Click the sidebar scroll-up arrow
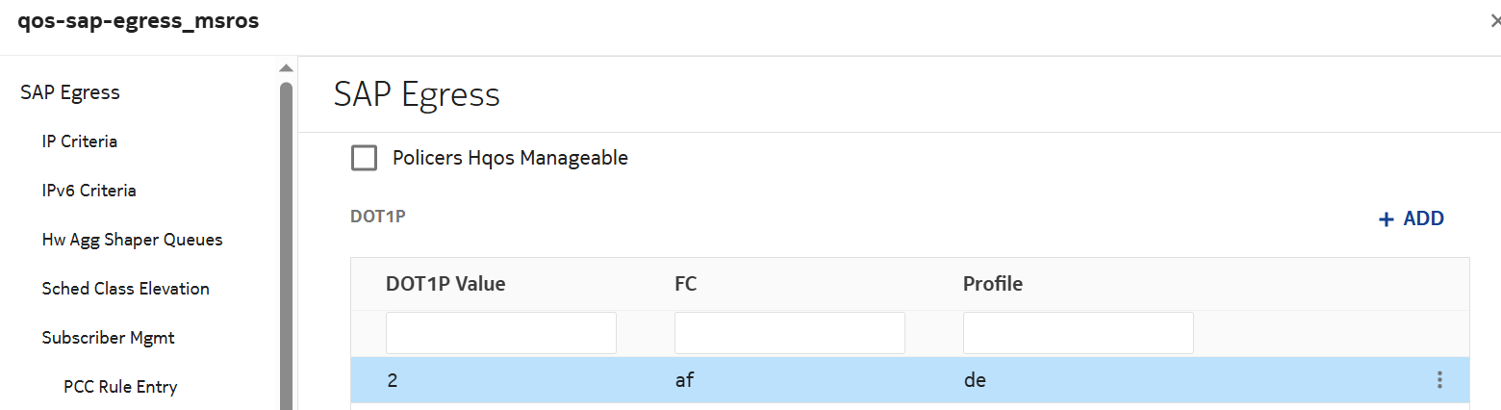The width and height of the screenshot is (1501, 410). (x=286, y=68)
